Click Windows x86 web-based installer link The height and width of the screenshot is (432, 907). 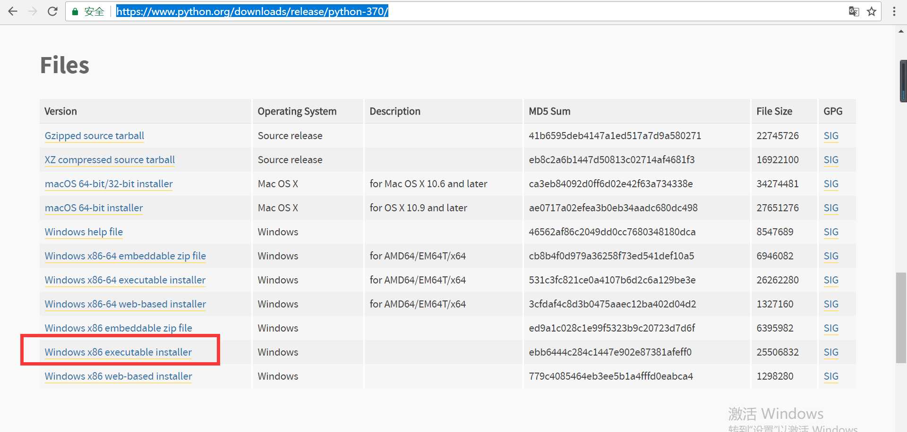pyautogui.click(x=118, y=376)
